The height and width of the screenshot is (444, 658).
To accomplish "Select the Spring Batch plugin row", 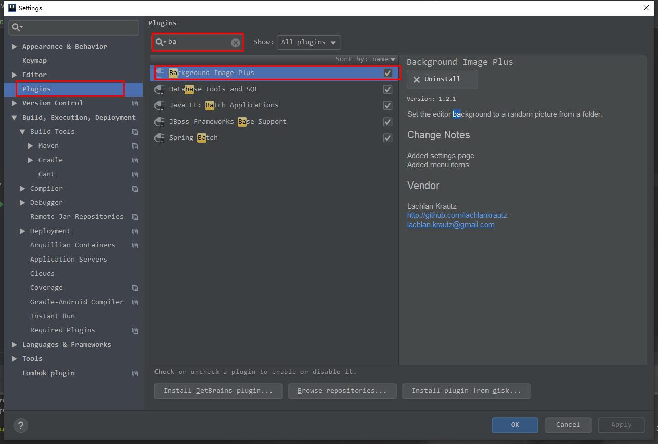I will click(x=274, y=138).
